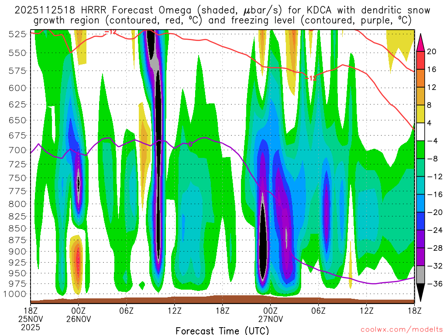Click the purple 0 freezing level contour label
Screen dimensions: 447x335
click(190, 144)
